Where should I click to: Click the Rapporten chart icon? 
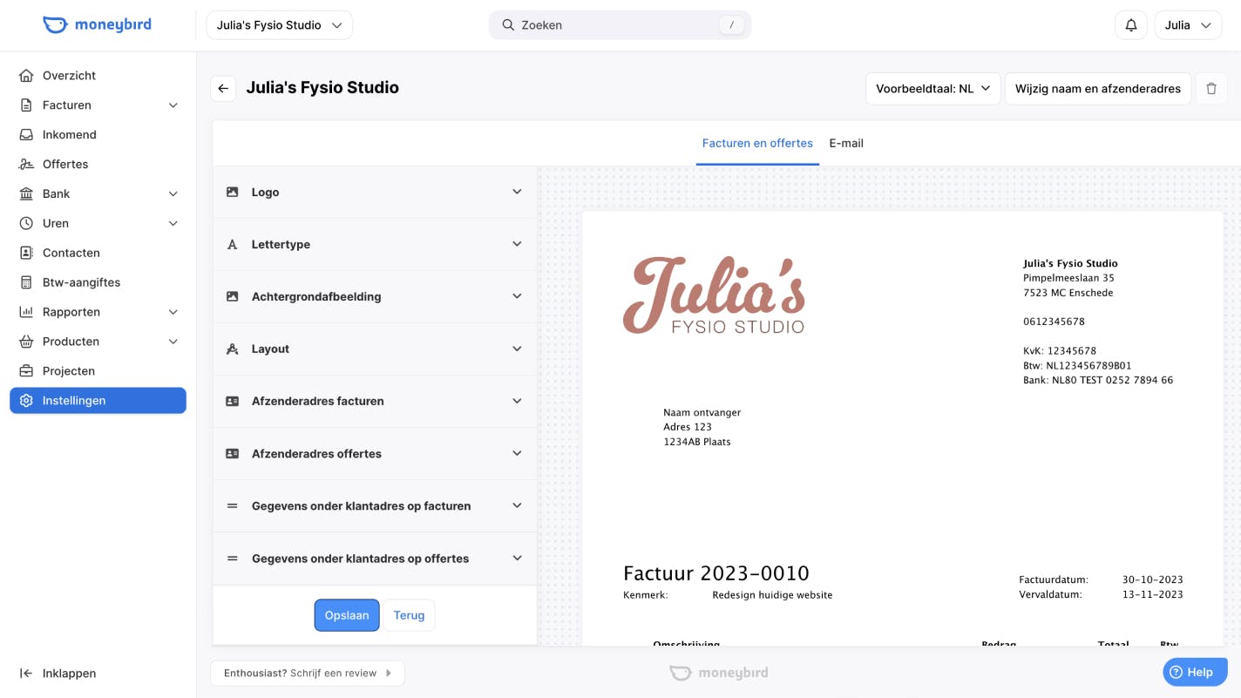(26, 312)
